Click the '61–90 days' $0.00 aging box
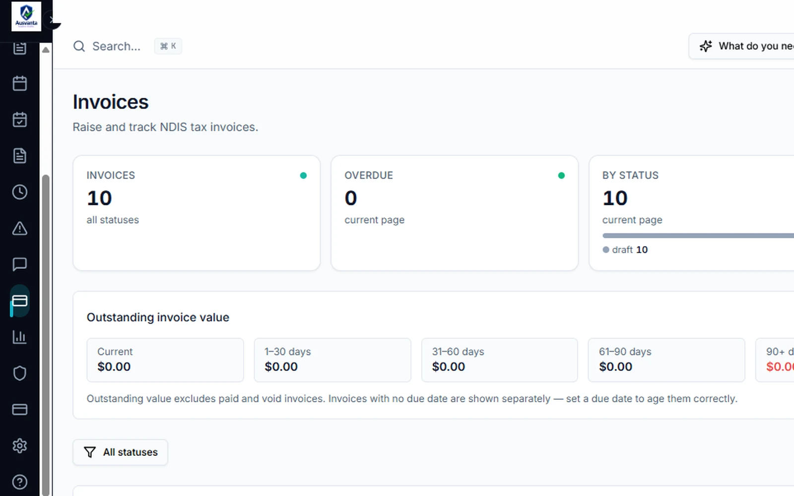794x496 pixels. 666,360
